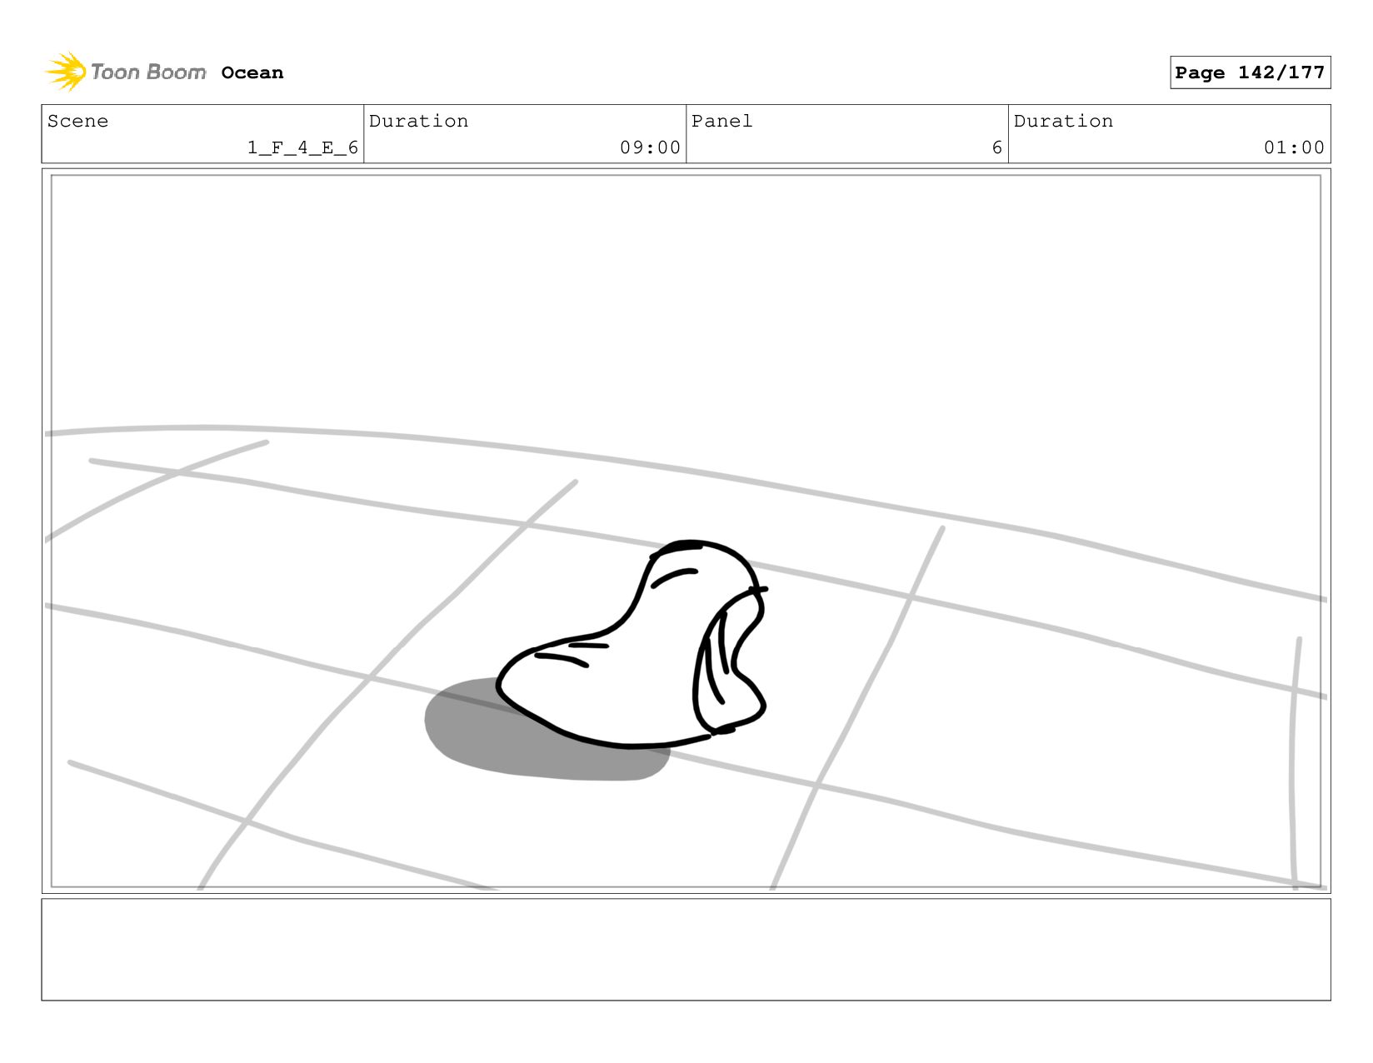This screenshot has width=1373, height=1063.
Task: Click the Toon Boom logo
Action: tap(125, 72)
